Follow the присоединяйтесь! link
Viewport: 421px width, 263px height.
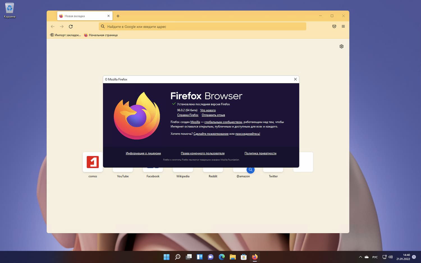248,134
